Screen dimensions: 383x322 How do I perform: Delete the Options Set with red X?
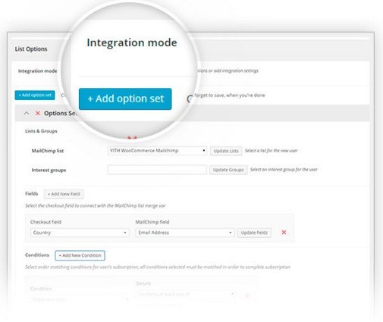[x=38, y=113]
